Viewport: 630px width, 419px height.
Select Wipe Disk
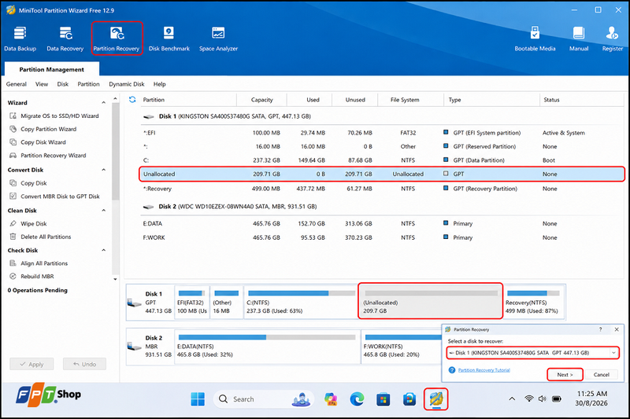tap(28, 224)
